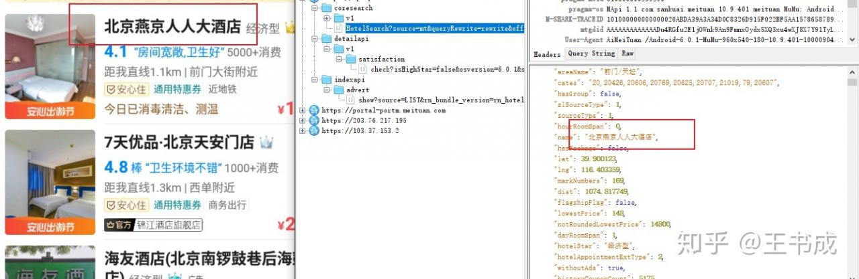Image resolution: width=859 pixels, height=279 pixels.
Task: Click the globe icon for 103.37.153.2
Action: 313,130
